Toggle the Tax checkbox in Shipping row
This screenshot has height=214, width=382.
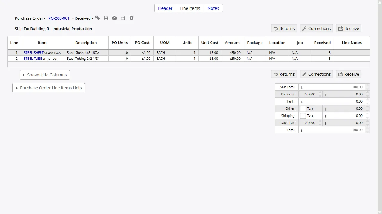pos(303,116)
